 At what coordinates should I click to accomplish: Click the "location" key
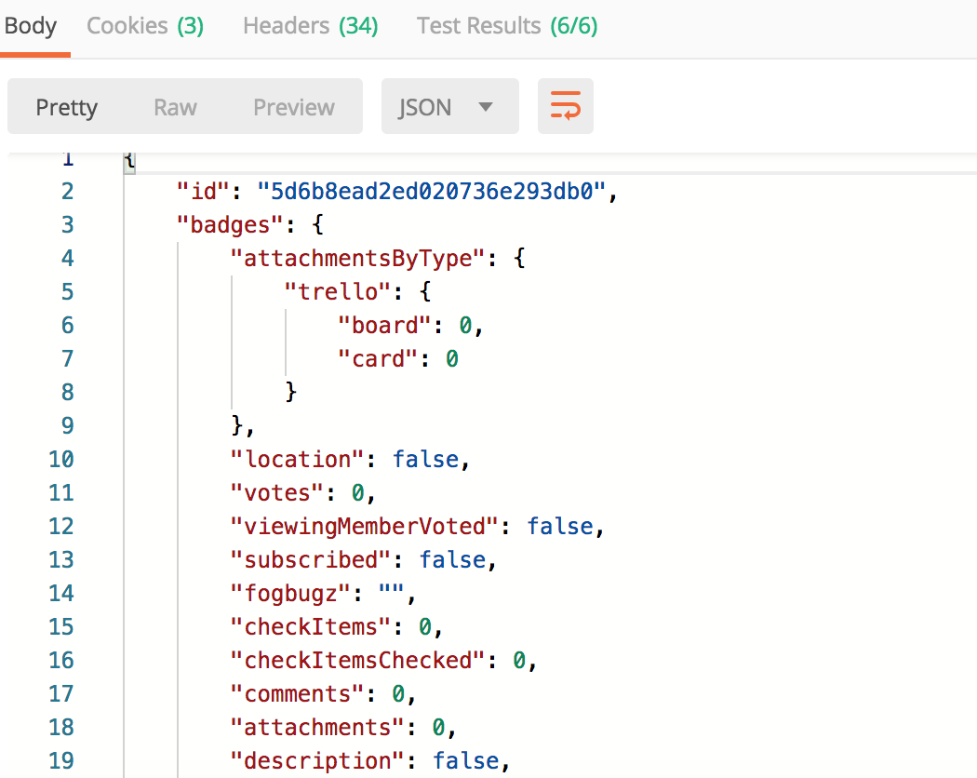click(x=297, y=460)
